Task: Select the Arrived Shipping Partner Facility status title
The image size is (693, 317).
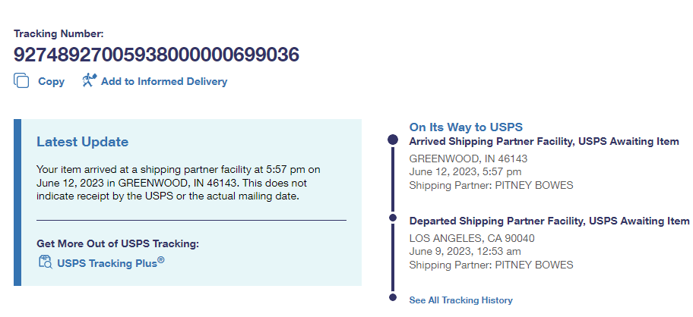Action: tap(543, 142)
